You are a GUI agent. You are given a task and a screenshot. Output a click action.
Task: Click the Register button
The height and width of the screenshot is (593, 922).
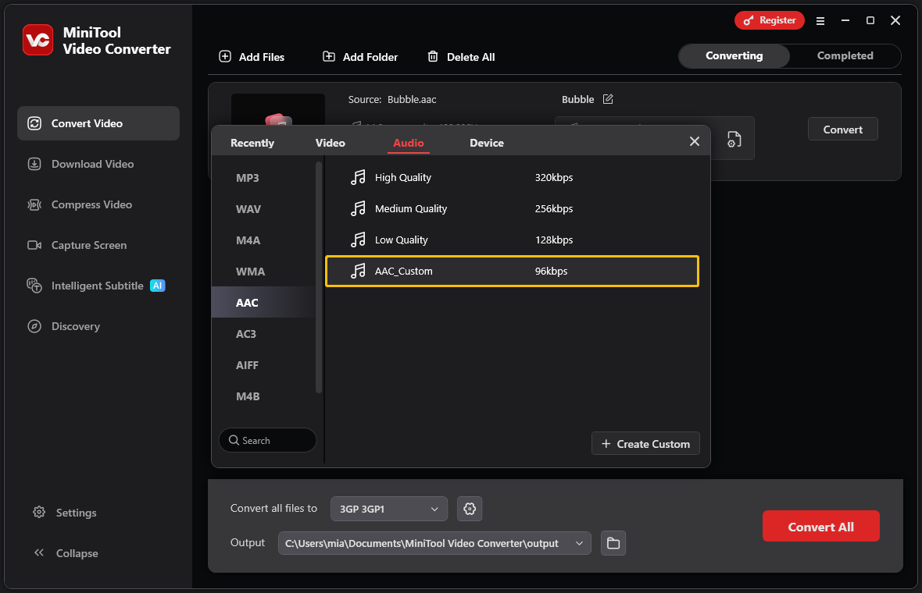[x=769, y=20]
